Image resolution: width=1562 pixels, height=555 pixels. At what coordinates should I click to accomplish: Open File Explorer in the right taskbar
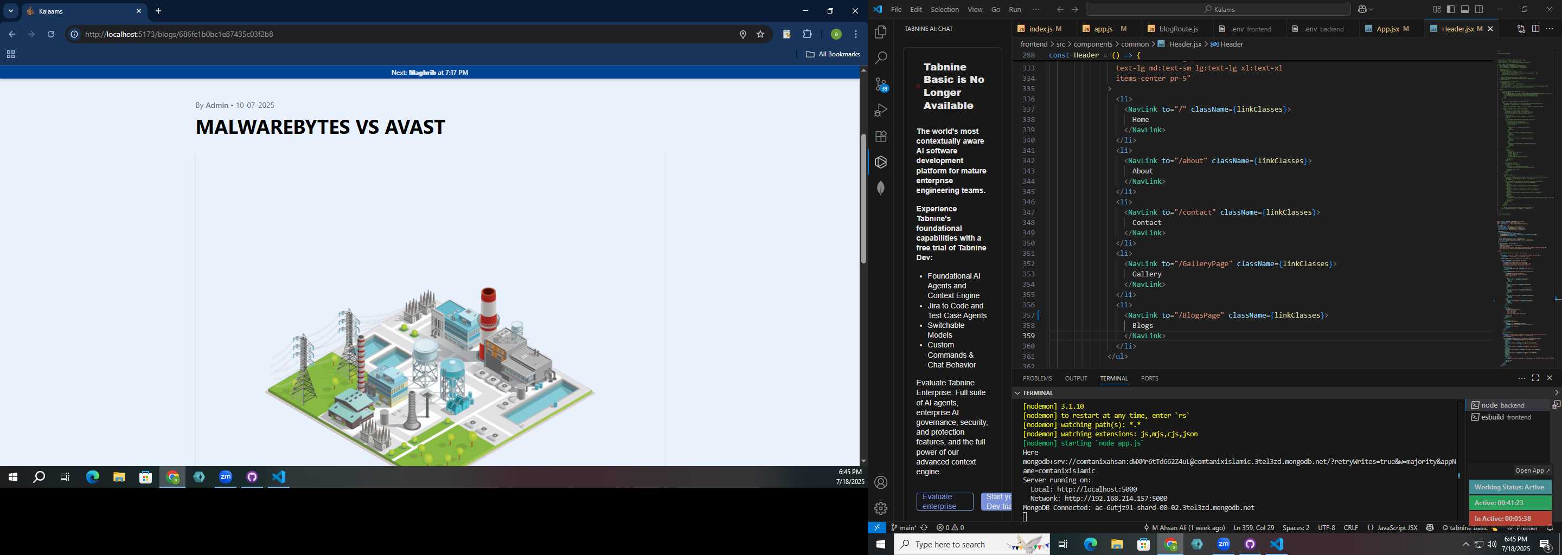[x=1117, y=545]
